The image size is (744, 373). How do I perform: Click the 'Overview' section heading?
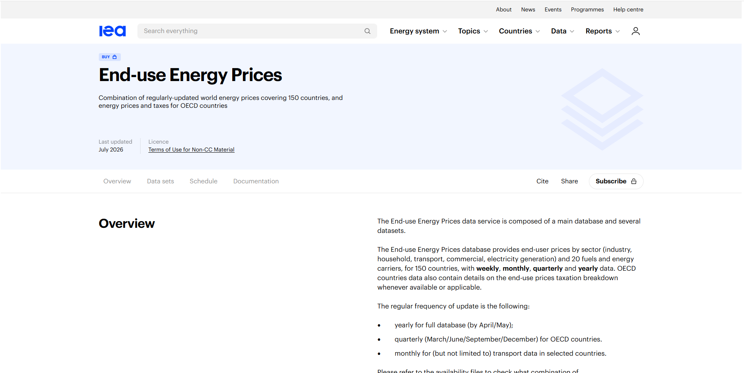click(126, 223)
